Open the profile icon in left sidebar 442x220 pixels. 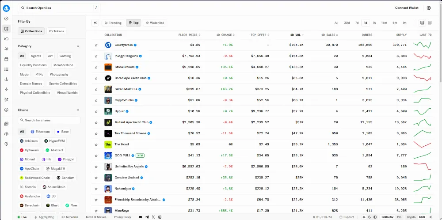6,110
